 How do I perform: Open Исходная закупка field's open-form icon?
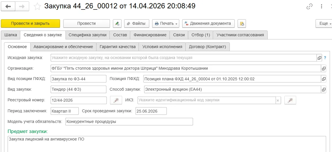[x=319, y=58]
